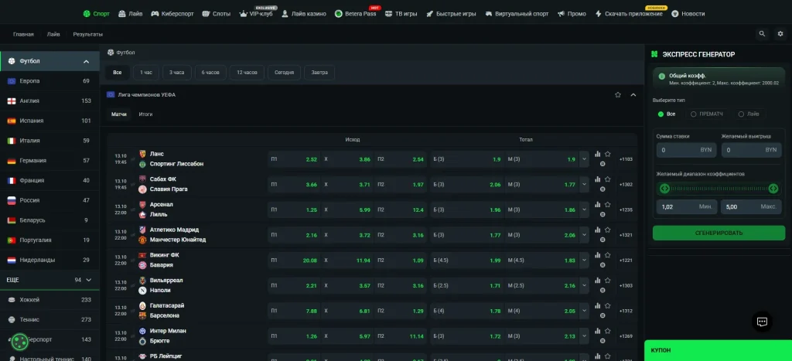Favorite the Лига чемпионов УЕФА league star
792x361 pixels.
[618, 94]
